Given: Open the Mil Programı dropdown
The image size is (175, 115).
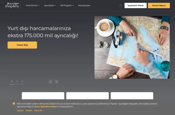Looking at the screenshot, I should (x=67, y=6).
